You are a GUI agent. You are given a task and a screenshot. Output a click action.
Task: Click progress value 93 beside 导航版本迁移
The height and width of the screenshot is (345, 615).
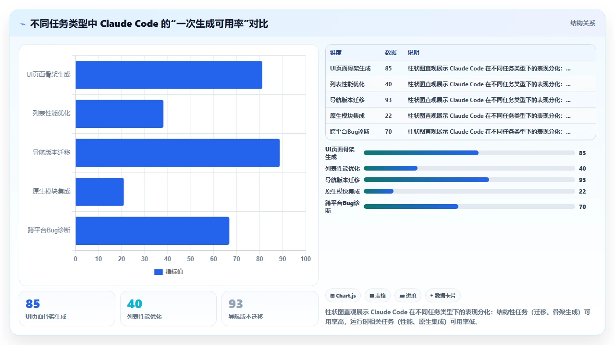(582, 180)
